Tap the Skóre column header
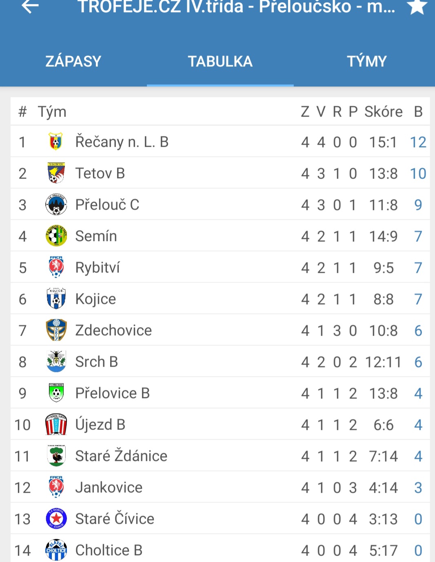435x562 pixels. pyautogui.click(x=384, y=112)
